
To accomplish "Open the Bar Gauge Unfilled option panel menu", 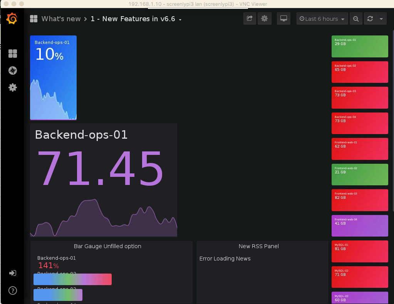I will tap(107, 246).
